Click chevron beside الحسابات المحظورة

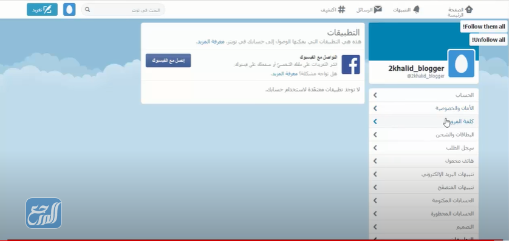click(x=375, y=214)
